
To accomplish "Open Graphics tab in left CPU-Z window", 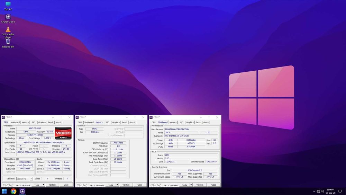I will tap(42, 122).
